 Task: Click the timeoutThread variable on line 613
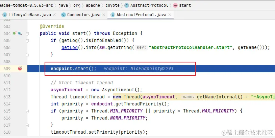pos(87,97)
